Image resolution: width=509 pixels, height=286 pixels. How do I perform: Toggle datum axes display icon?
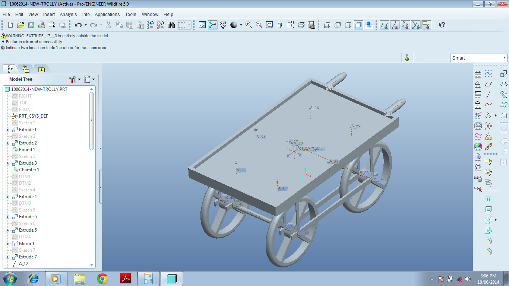[x=395, y=25]
